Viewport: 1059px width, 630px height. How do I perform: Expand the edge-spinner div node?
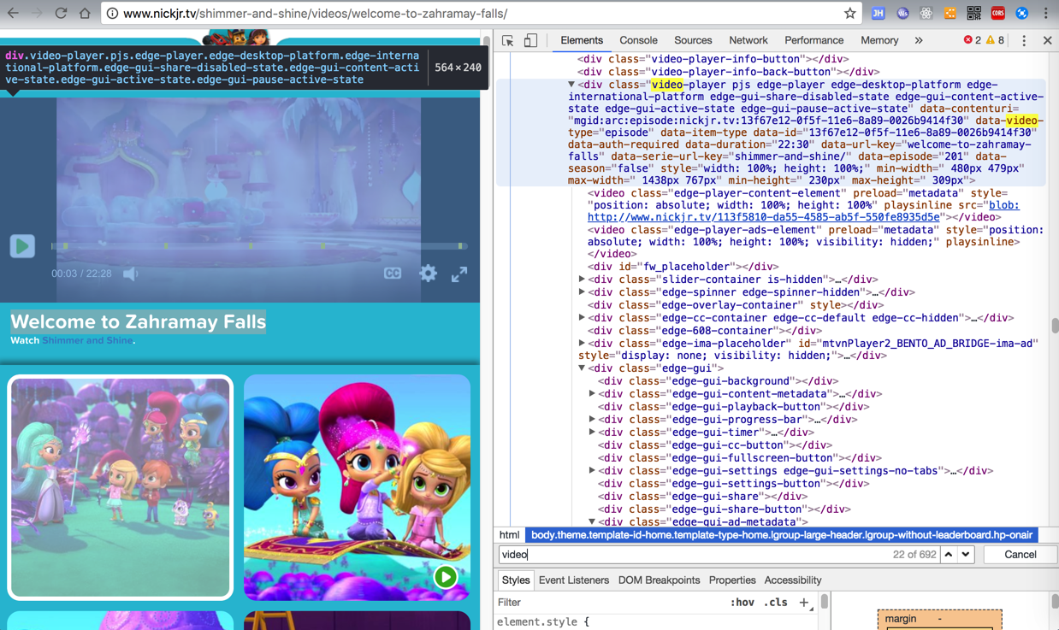[582, 292]
